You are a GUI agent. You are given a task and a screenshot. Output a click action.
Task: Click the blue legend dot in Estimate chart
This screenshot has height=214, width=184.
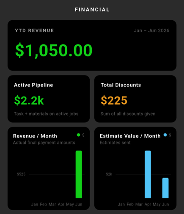165,135
